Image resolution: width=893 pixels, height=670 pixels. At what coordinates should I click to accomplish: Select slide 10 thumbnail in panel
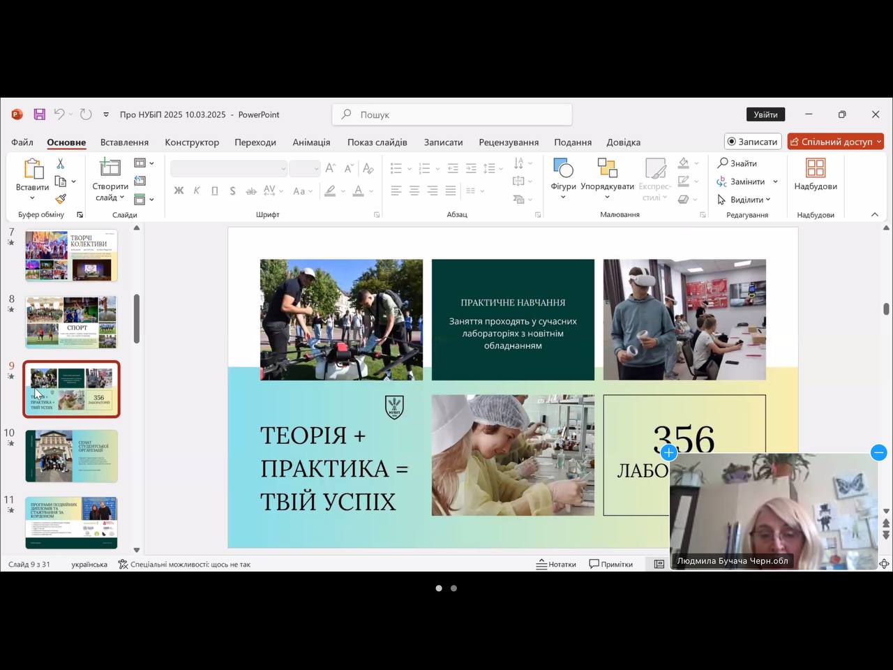tap(71, 456)
